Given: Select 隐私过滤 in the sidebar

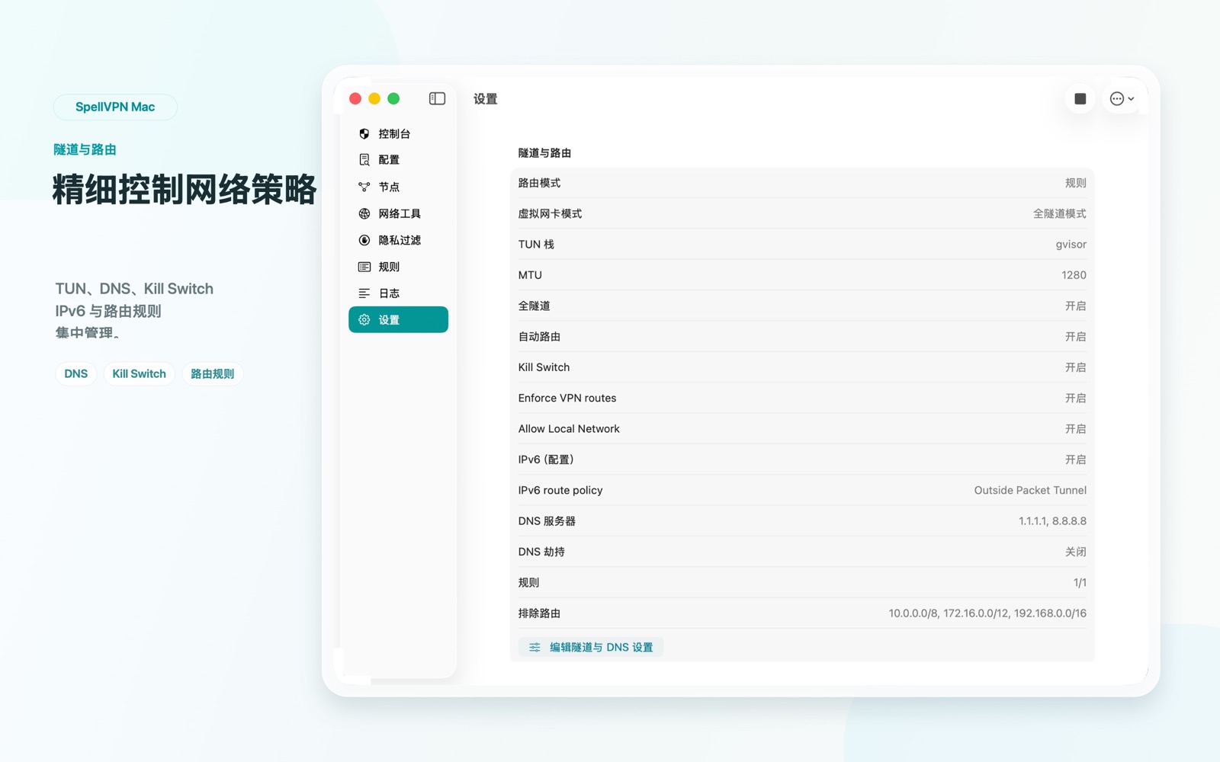Looking at the screenshot, I should pos(398,240).
